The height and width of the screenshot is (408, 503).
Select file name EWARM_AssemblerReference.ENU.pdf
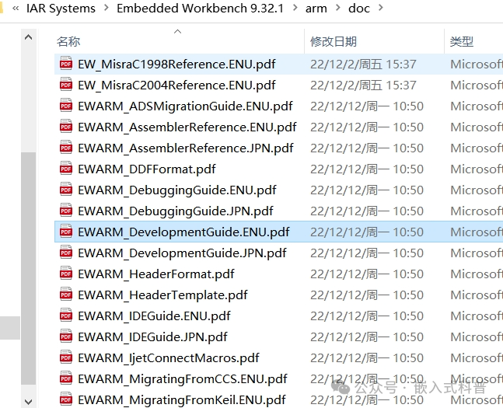pyautogui.click(x=187, y=127)
